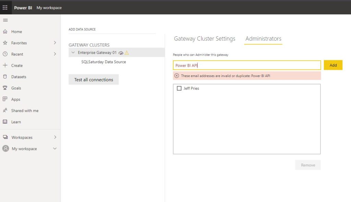Select the Goals trophy icon
This screenshot has height=202, width=351.
coord(5,88)
